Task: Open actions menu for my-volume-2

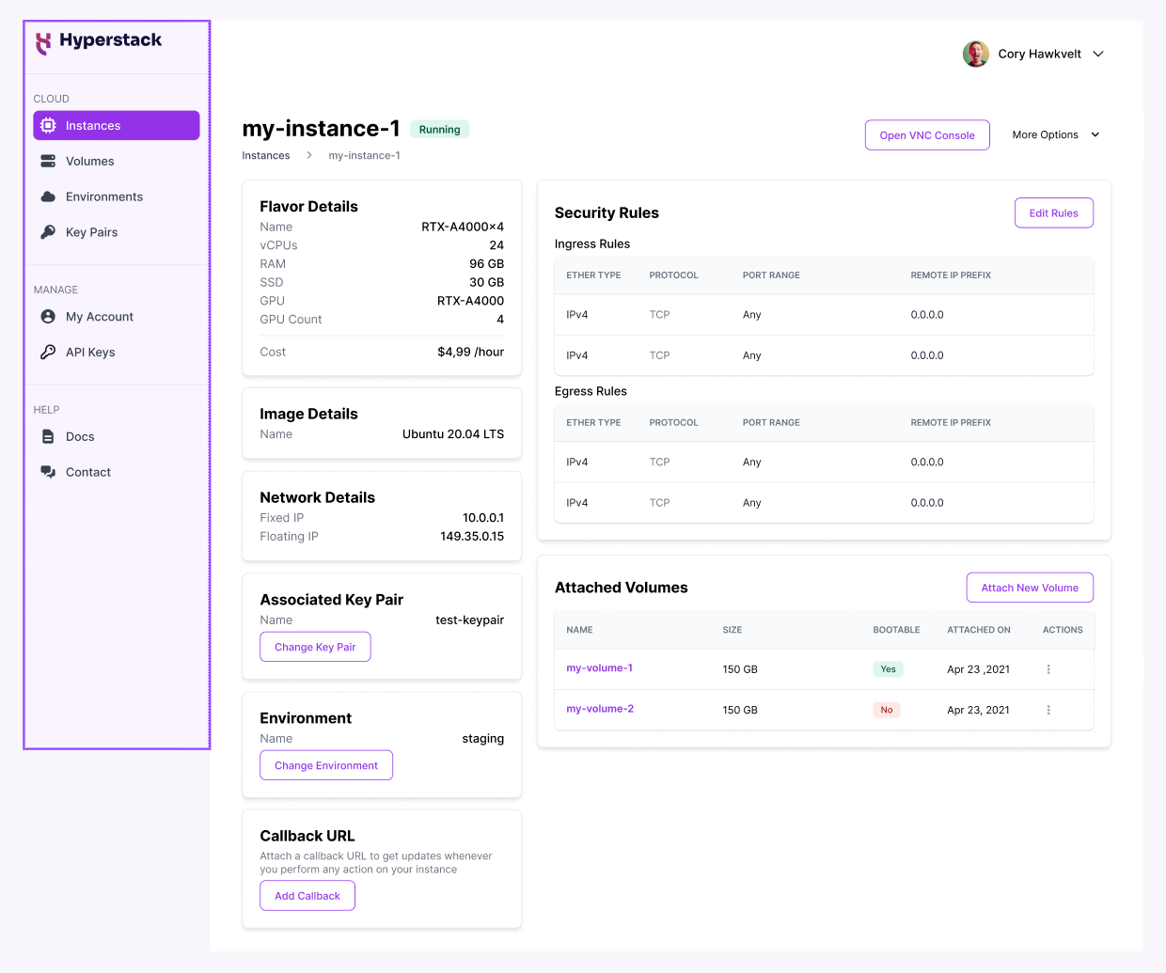Action: [1048, 710]
